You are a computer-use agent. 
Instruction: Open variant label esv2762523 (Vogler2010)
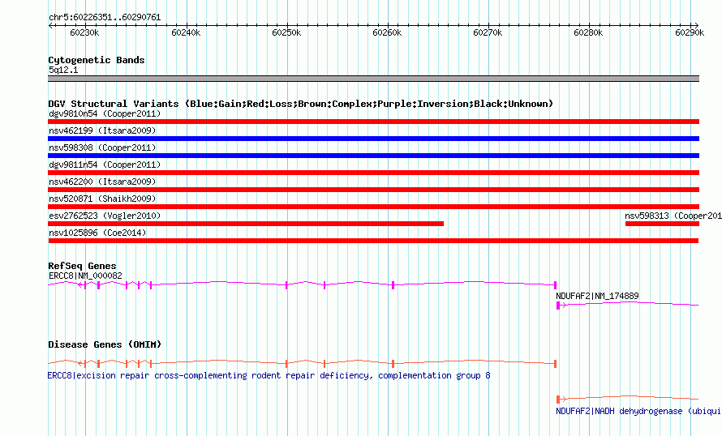(105, 216)
